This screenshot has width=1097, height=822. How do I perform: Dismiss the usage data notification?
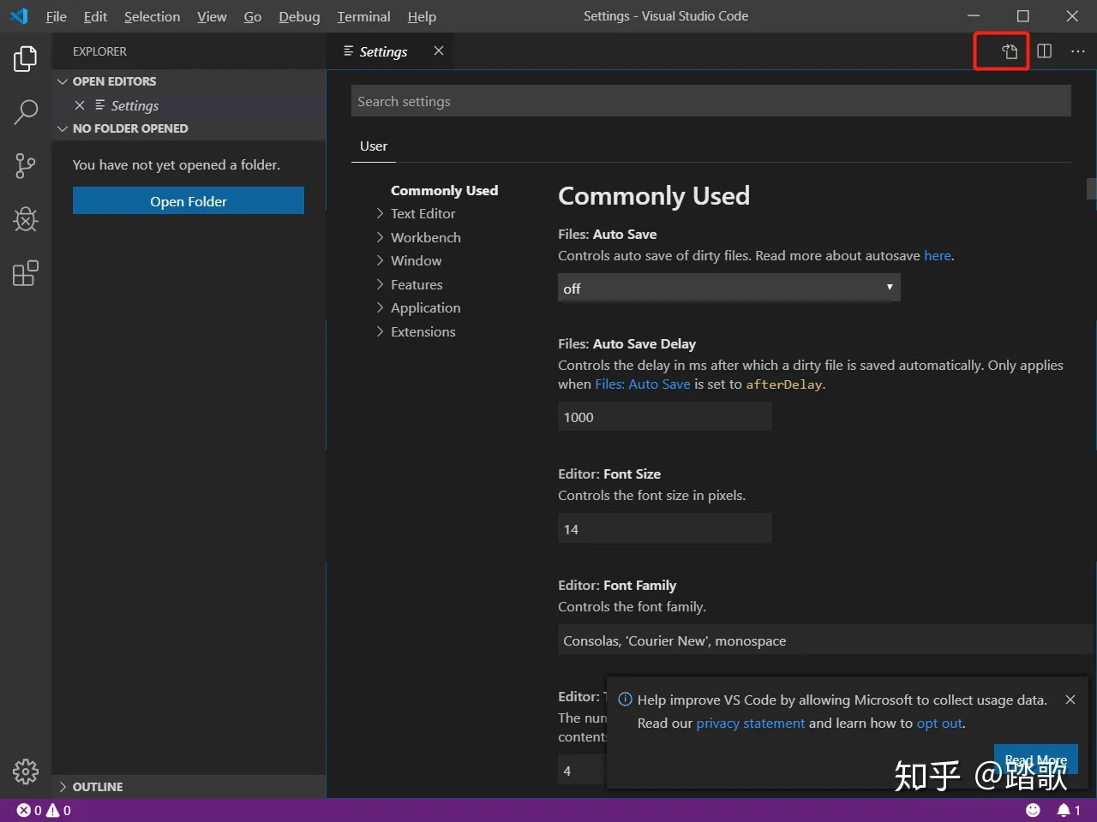click(1070, 700)
